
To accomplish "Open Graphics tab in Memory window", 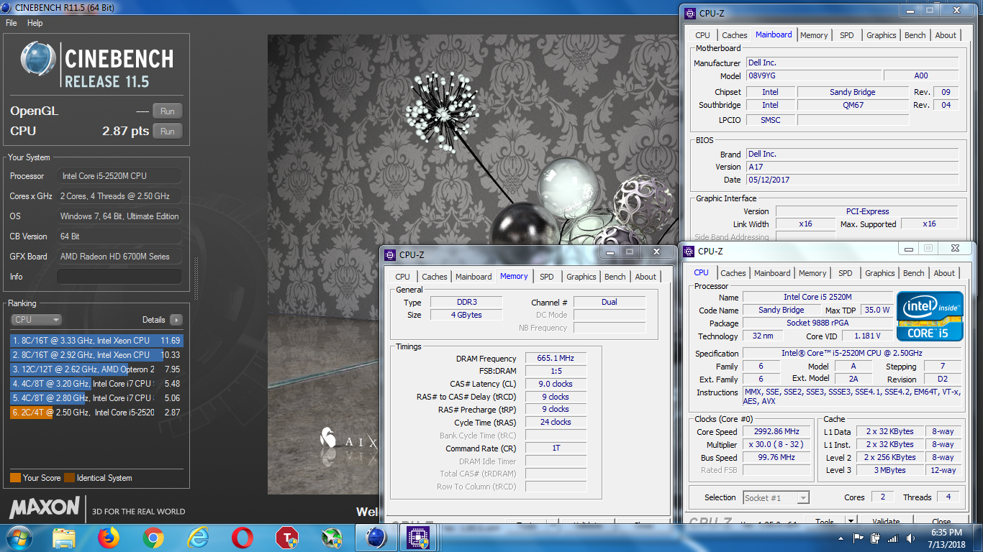I will [x=581, y=277].
